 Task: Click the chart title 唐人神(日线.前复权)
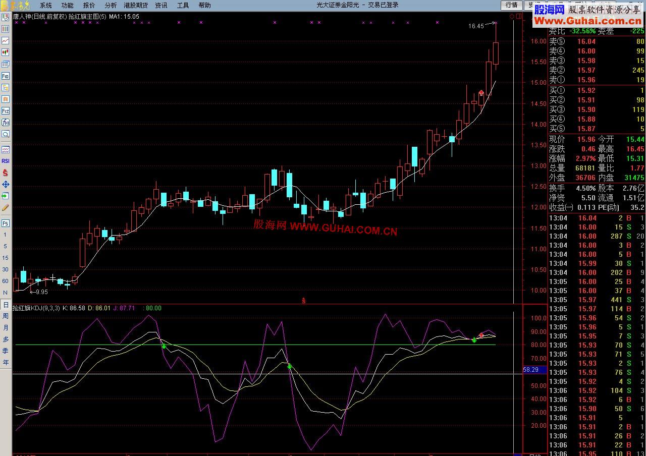tap(39, 17)
